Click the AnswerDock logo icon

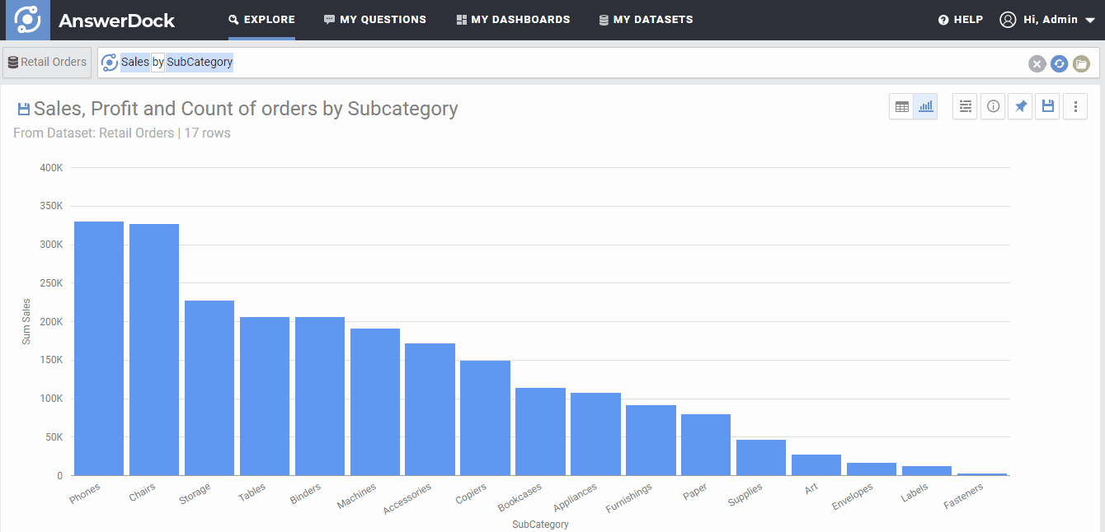click(x=28, y=20)
